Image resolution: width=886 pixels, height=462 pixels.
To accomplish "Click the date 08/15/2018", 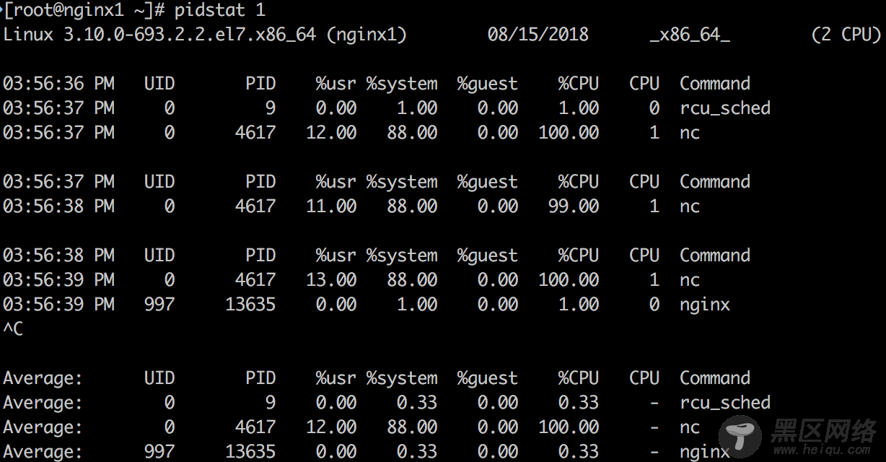I will [538, 35].
